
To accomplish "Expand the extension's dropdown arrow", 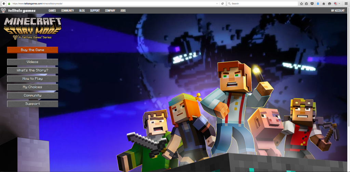I will (x=339, y=4).
